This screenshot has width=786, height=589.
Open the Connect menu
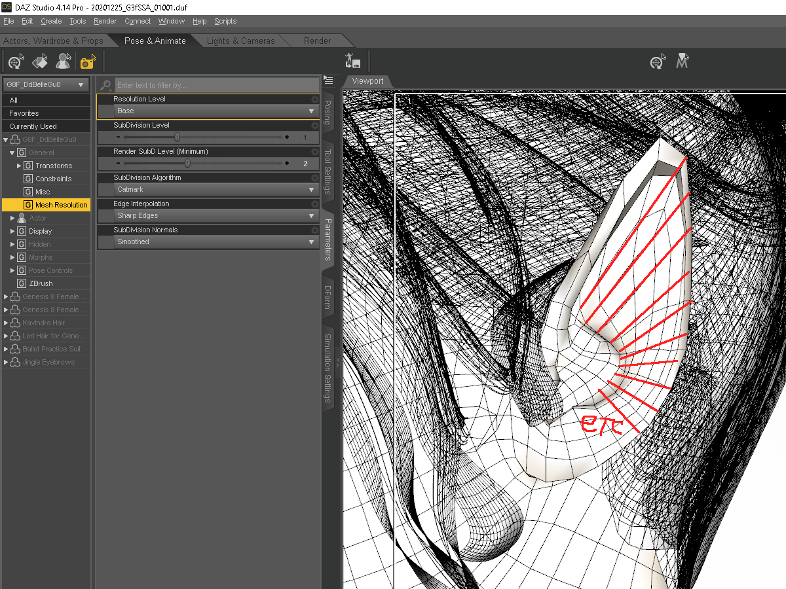pyautogui.click(x=138, y=21)
